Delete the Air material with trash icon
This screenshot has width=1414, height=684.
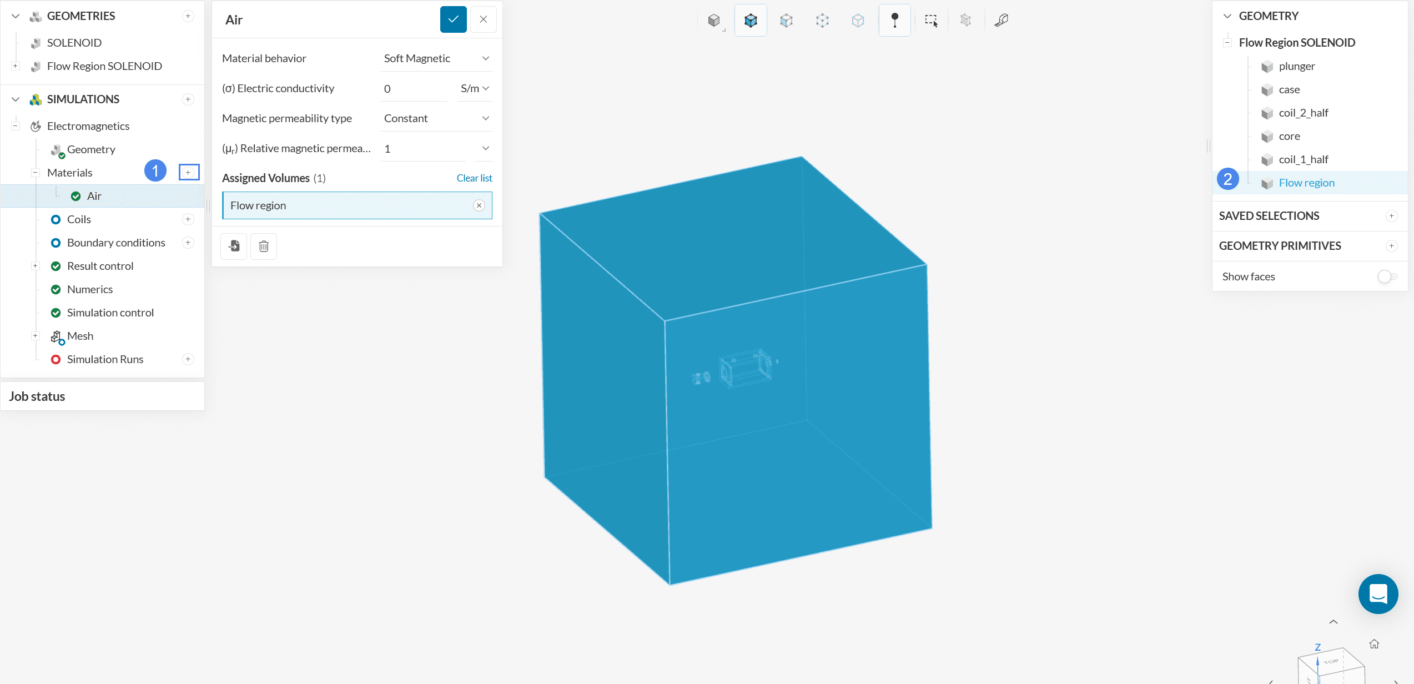264,246
